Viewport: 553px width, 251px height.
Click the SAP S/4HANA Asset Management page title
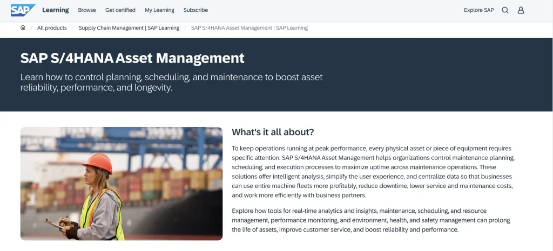[132, 58]
